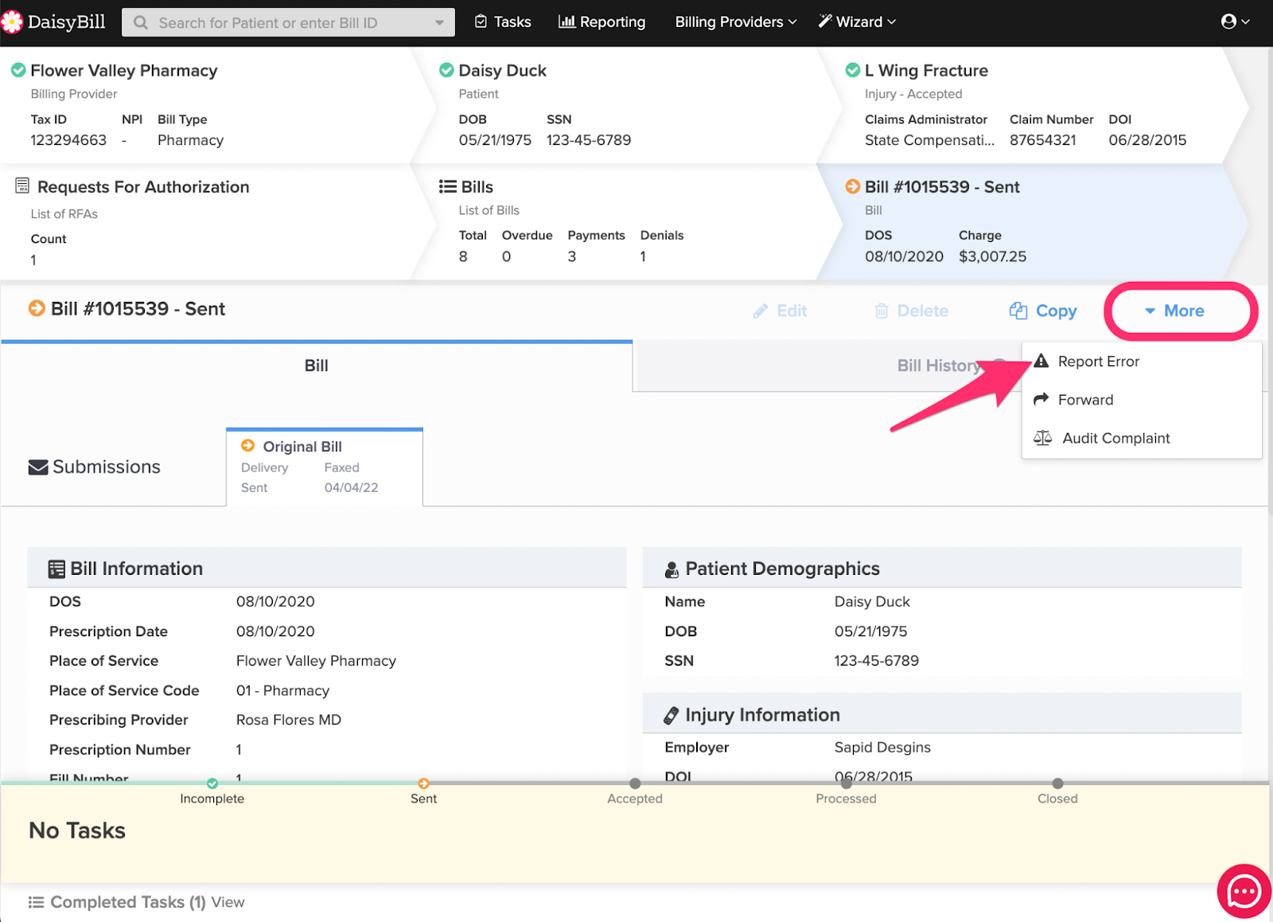Image resolution: width=1273 pixels, height=922 pixels.
Task: Click the Accepted progress marker
Action: tap(635, 783)
